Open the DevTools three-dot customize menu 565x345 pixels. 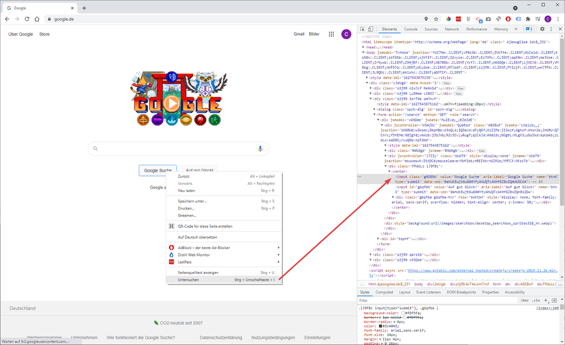pyautogui.click(x=550, y=29)
